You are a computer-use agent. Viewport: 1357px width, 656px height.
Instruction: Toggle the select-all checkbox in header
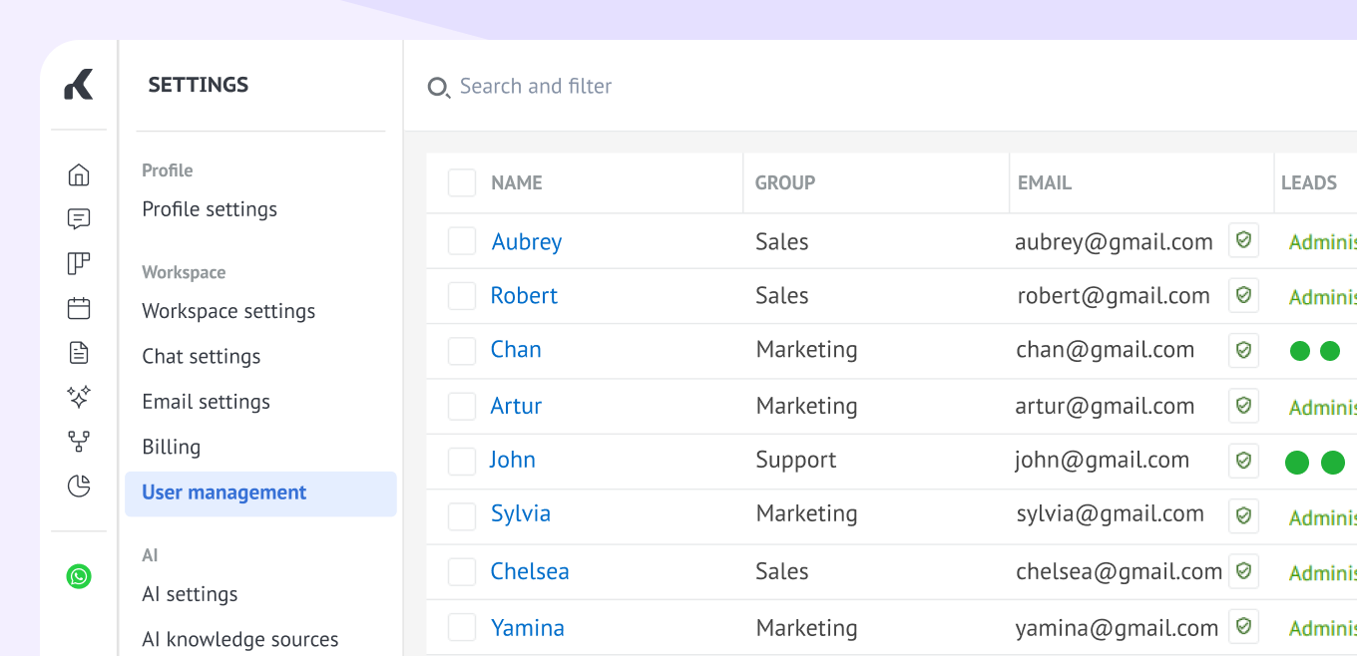pyautogui.click(x=462, y=183)
